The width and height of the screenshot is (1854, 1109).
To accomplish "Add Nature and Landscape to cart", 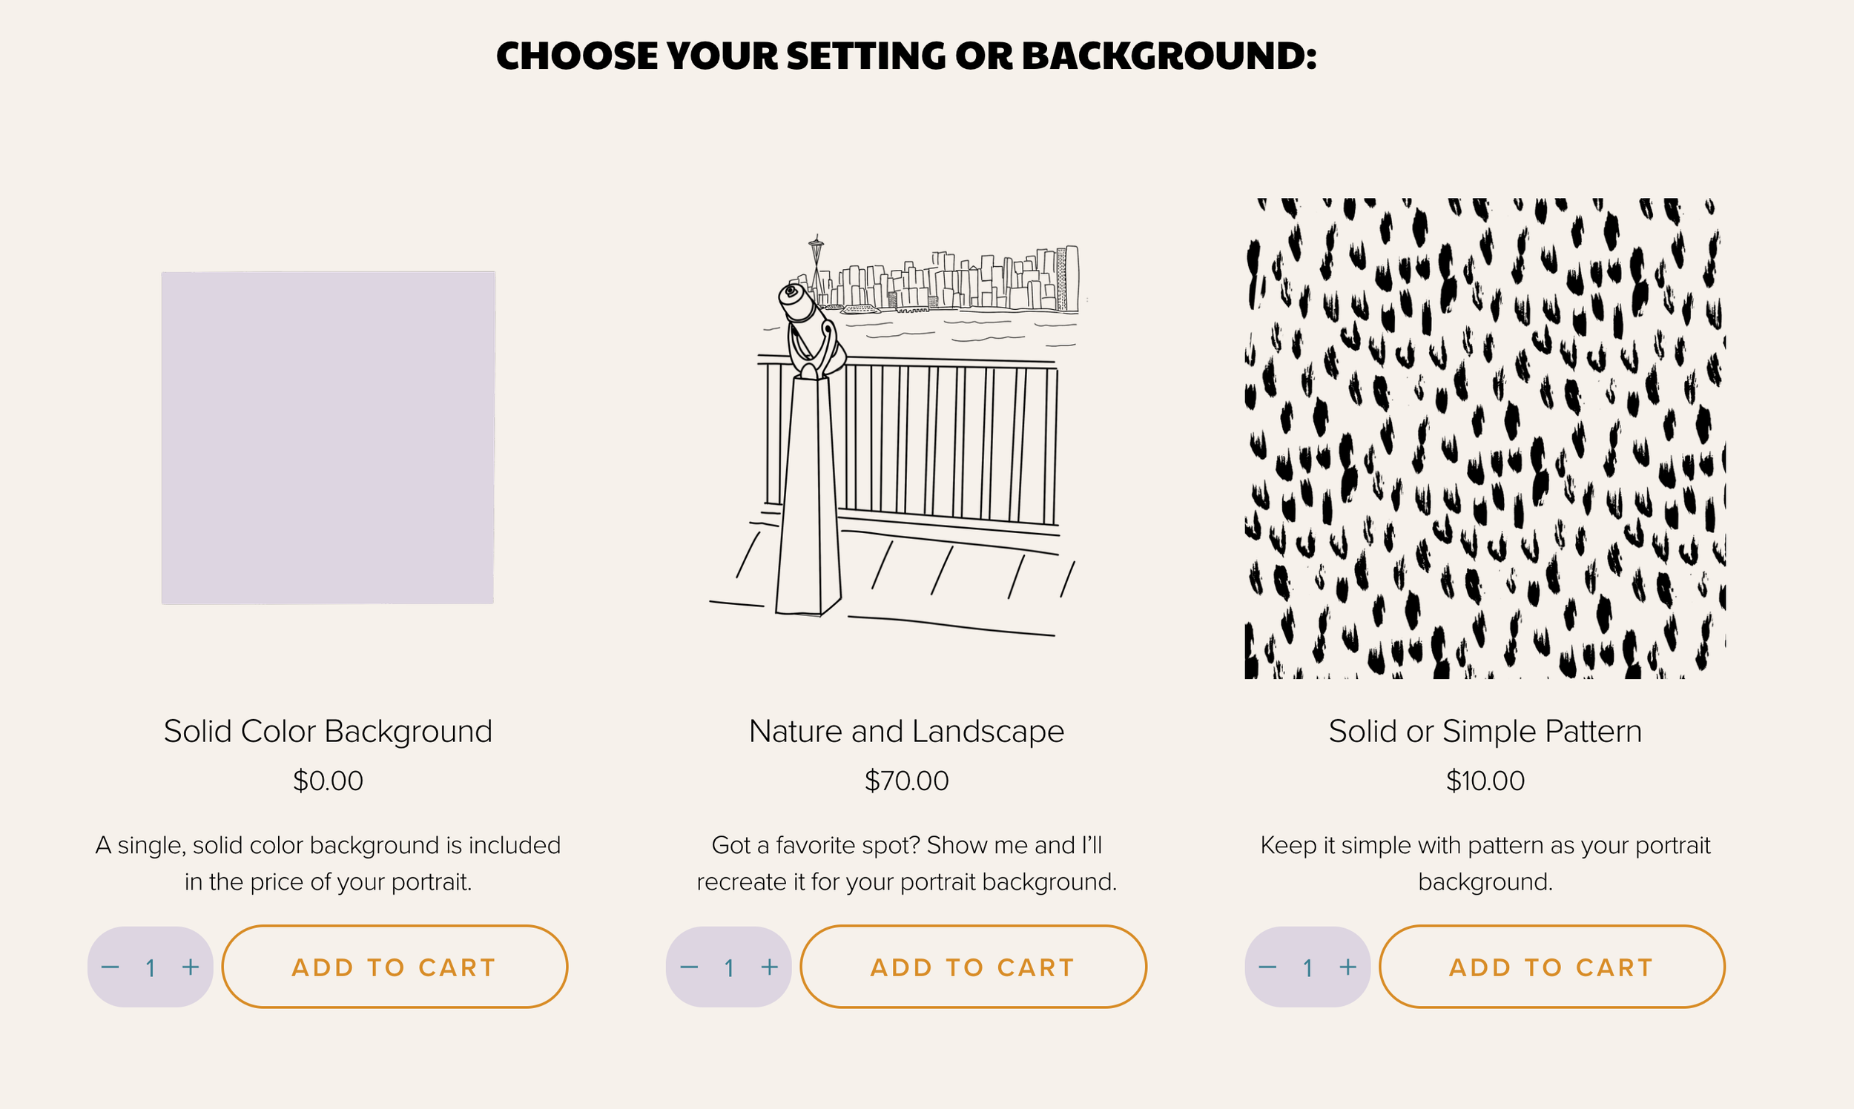I will [x=973, y=967].
